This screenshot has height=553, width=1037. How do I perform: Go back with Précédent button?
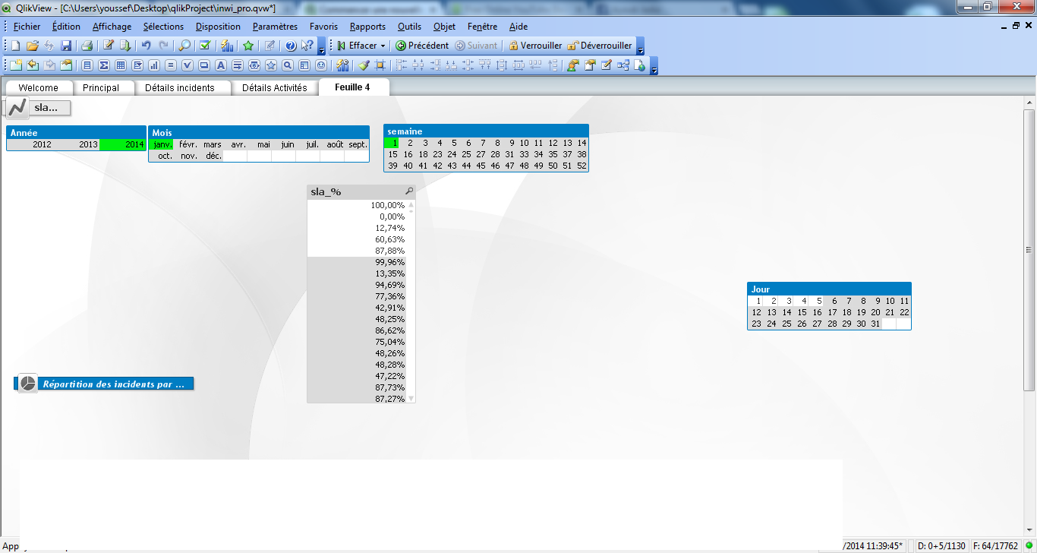click(x=422, y=46)
